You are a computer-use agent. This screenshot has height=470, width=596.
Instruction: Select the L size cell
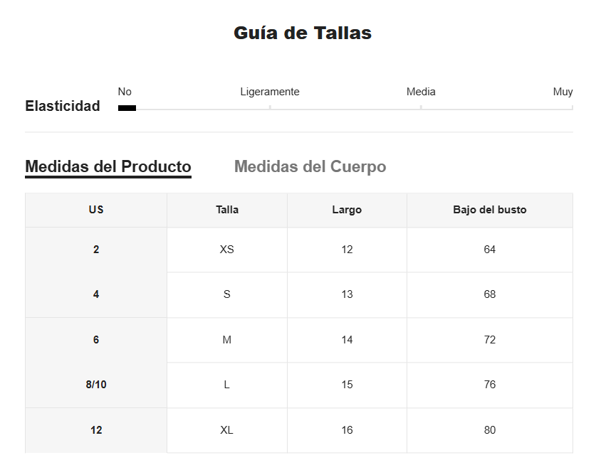227,385
